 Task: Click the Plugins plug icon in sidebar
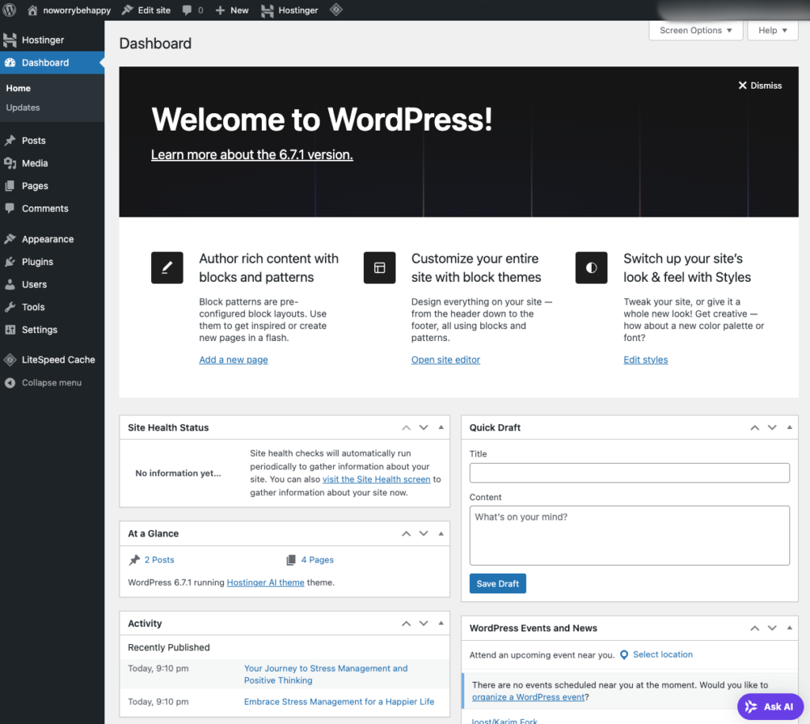[9, 262]
